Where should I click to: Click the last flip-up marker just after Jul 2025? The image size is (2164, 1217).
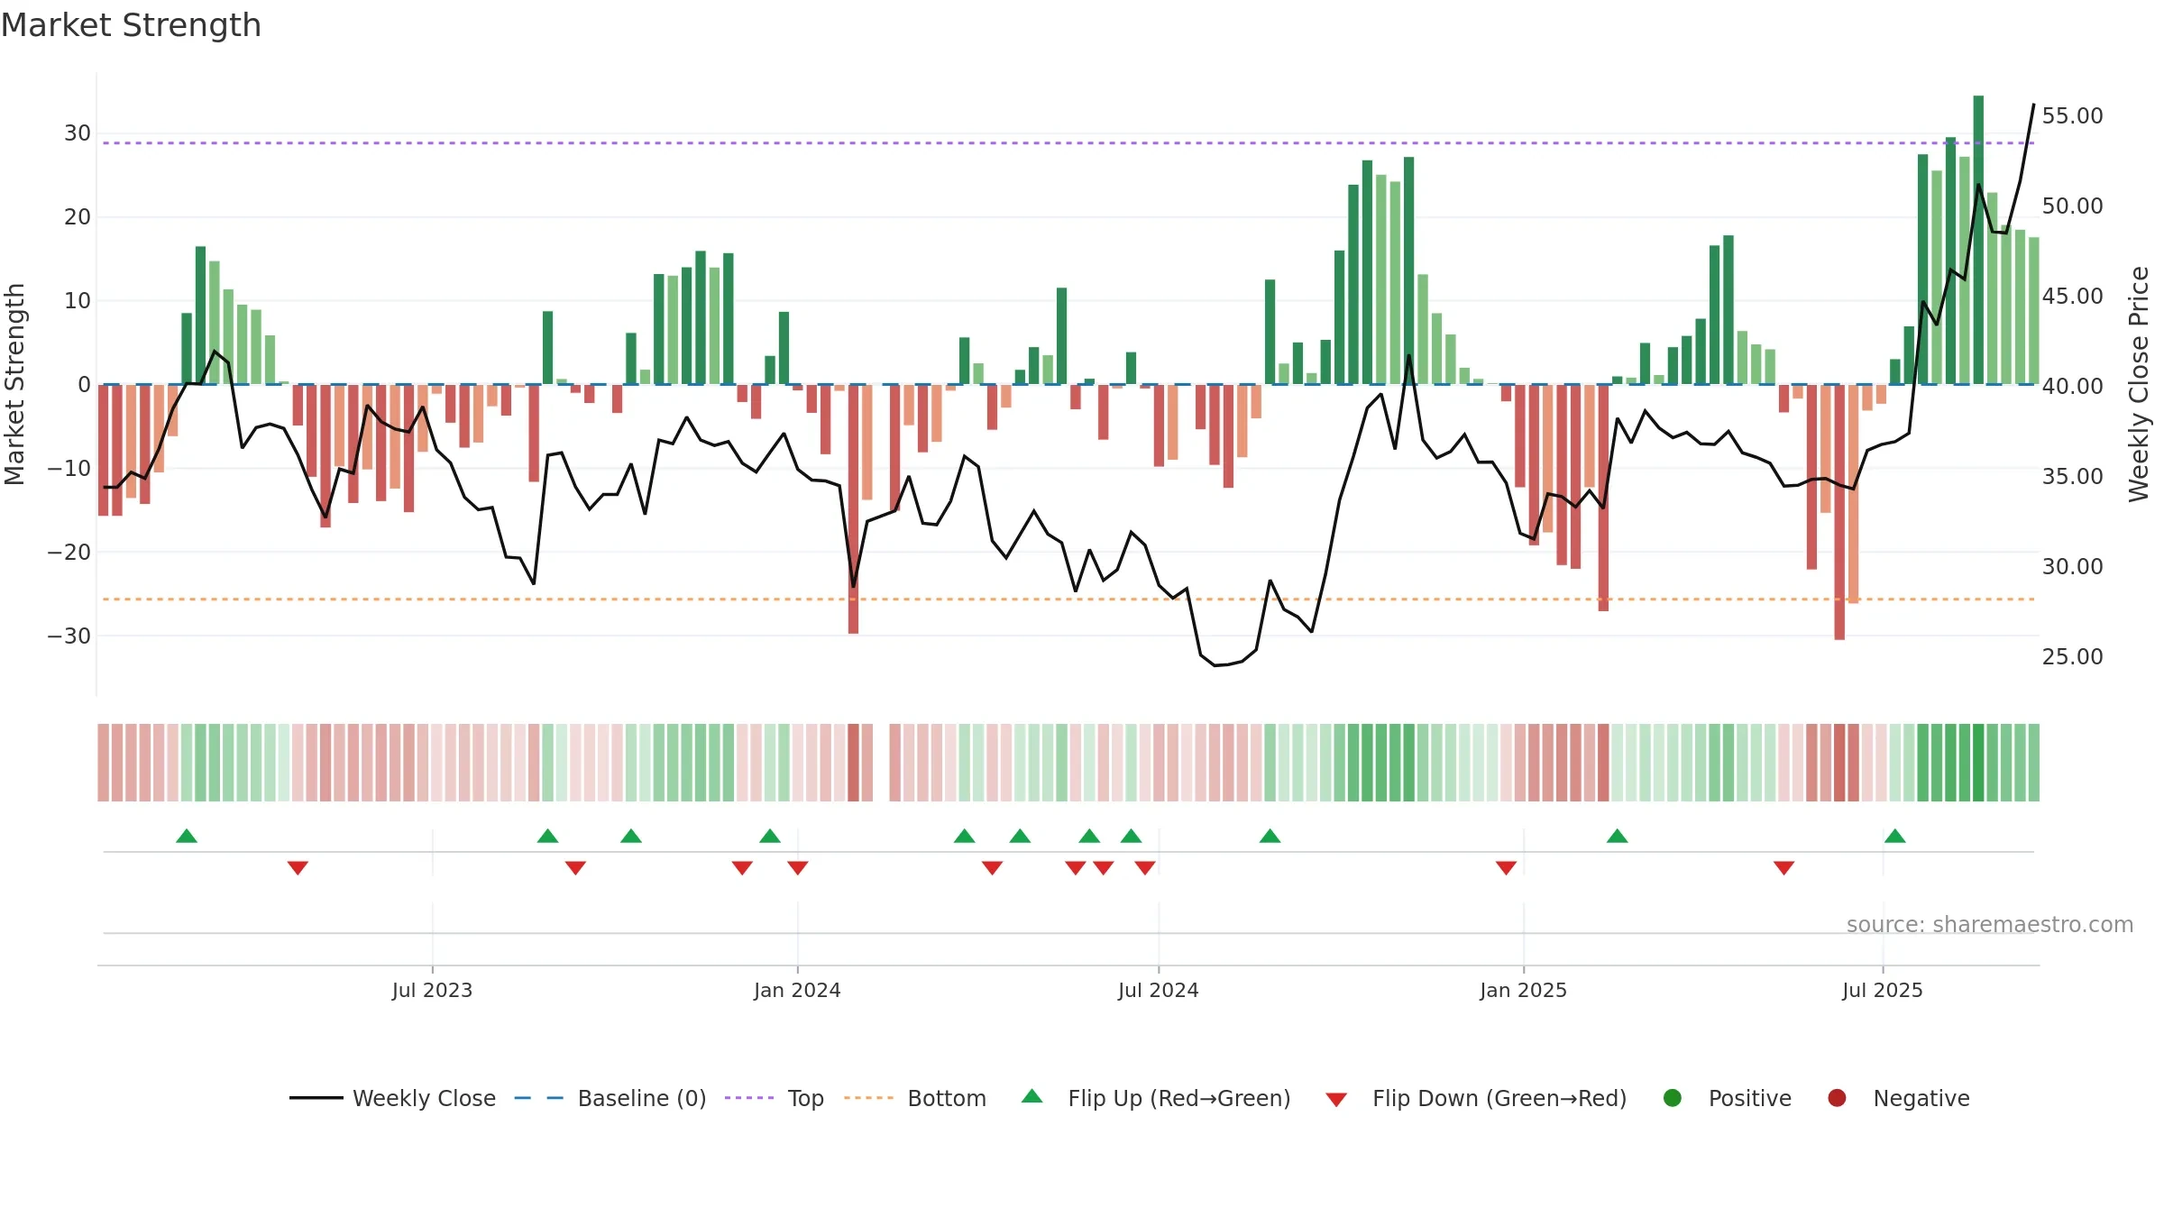[x=1894, y=836]
